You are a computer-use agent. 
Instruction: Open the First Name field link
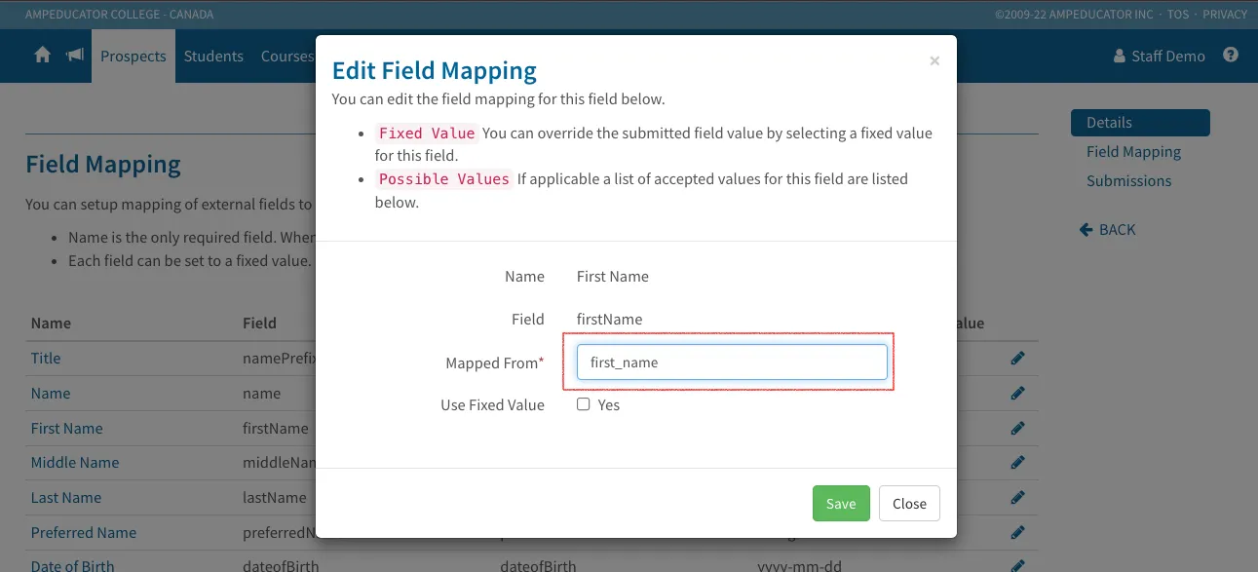(x=66, y=429)
